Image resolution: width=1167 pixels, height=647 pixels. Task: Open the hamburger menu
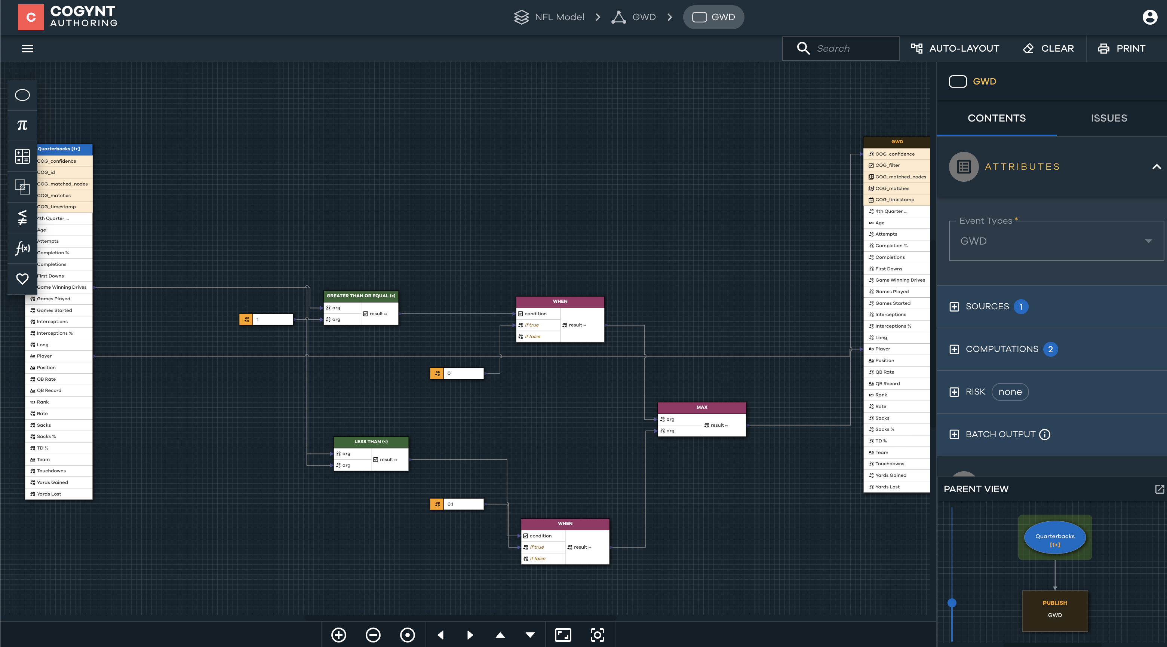28,49
